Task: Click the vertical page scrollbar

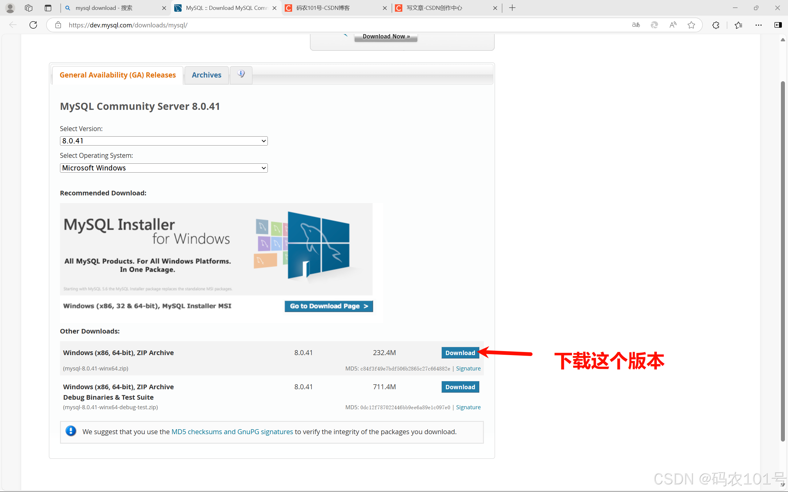Action: pyautogui.click(x=782, y=260)
